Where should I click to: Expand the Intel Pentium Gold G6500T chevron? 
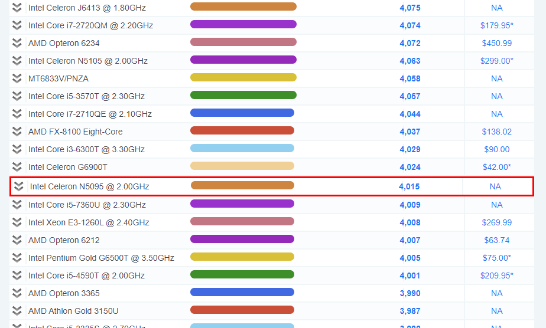(17, 258)
